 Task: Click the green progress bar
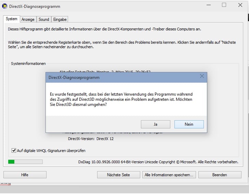coord(25,162)
